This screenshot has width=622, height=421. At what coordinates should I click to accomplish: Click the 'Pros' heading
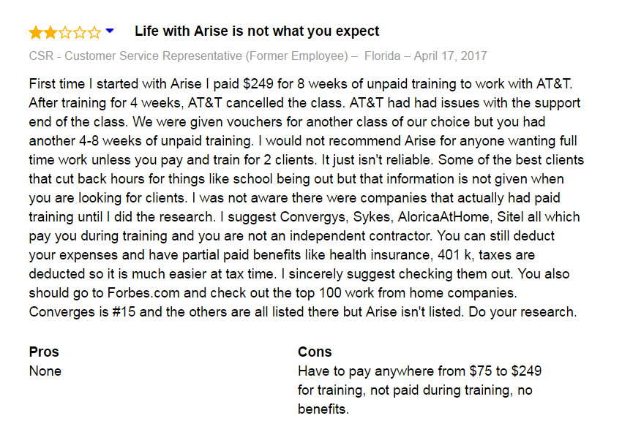(x=44, y=352)
